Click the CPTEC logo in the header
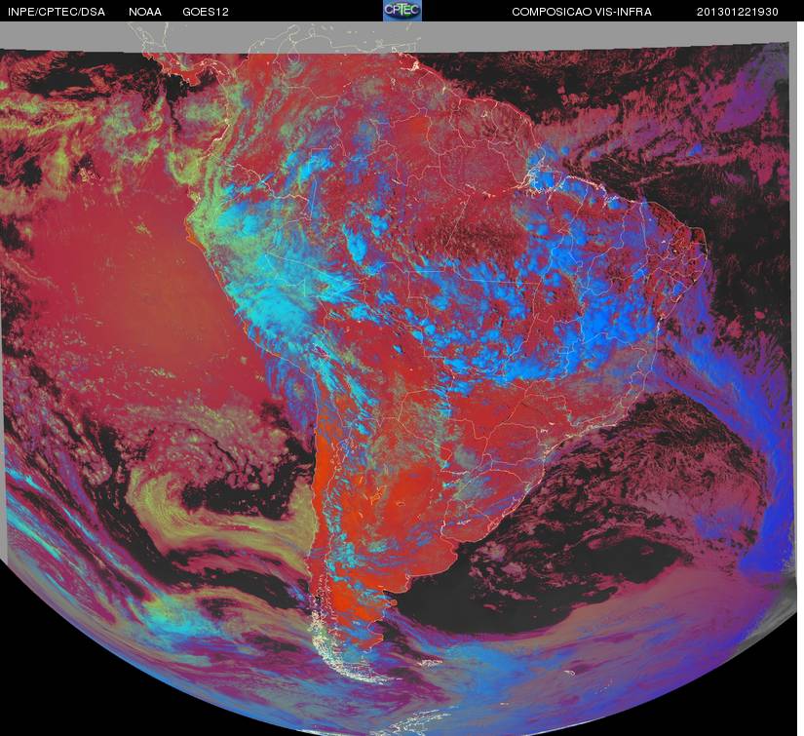804x736 pixels. click(402, 11)
